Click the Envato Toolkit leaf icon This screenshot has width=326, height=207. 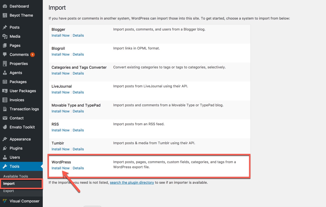[x=5, y=127]
